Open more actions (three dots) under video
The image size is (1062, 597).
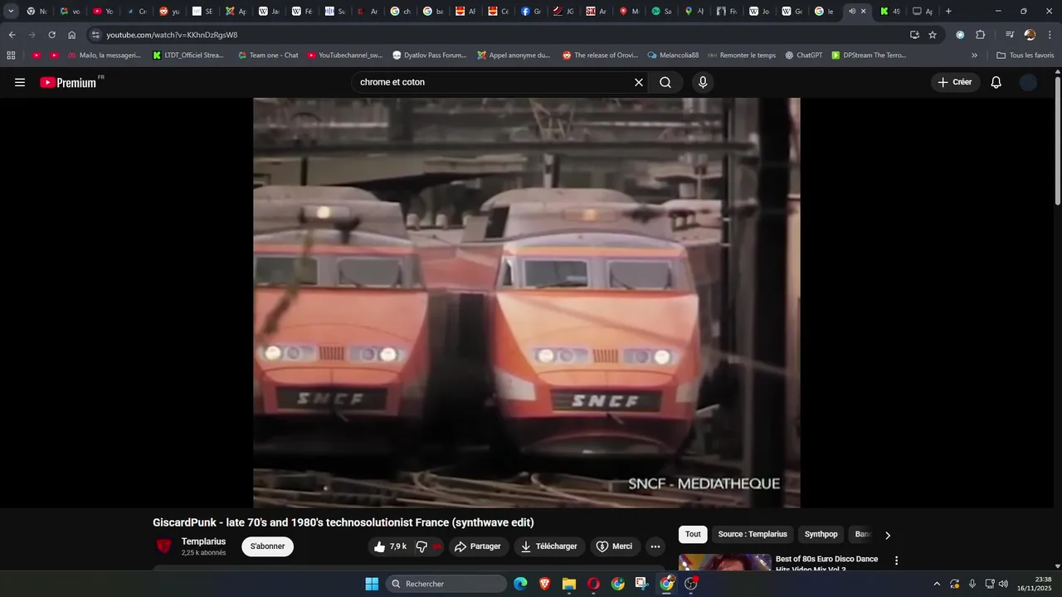click(x=655, y=546)
